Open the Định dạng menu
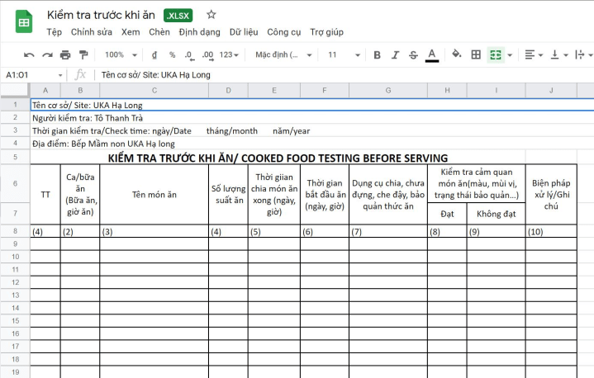 [x=199, y=32]
